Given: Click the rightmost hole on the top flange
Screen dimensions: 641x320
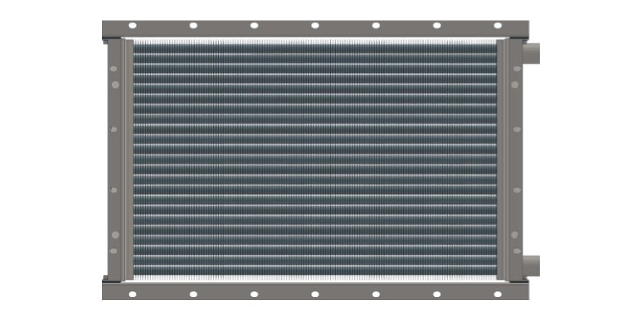Looking at the screenshot, I should coord(497,26).
